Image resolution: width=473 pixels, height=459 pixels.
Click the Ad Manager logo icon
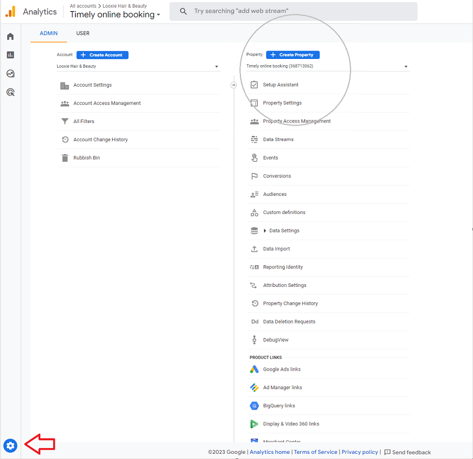coord(254,388)
